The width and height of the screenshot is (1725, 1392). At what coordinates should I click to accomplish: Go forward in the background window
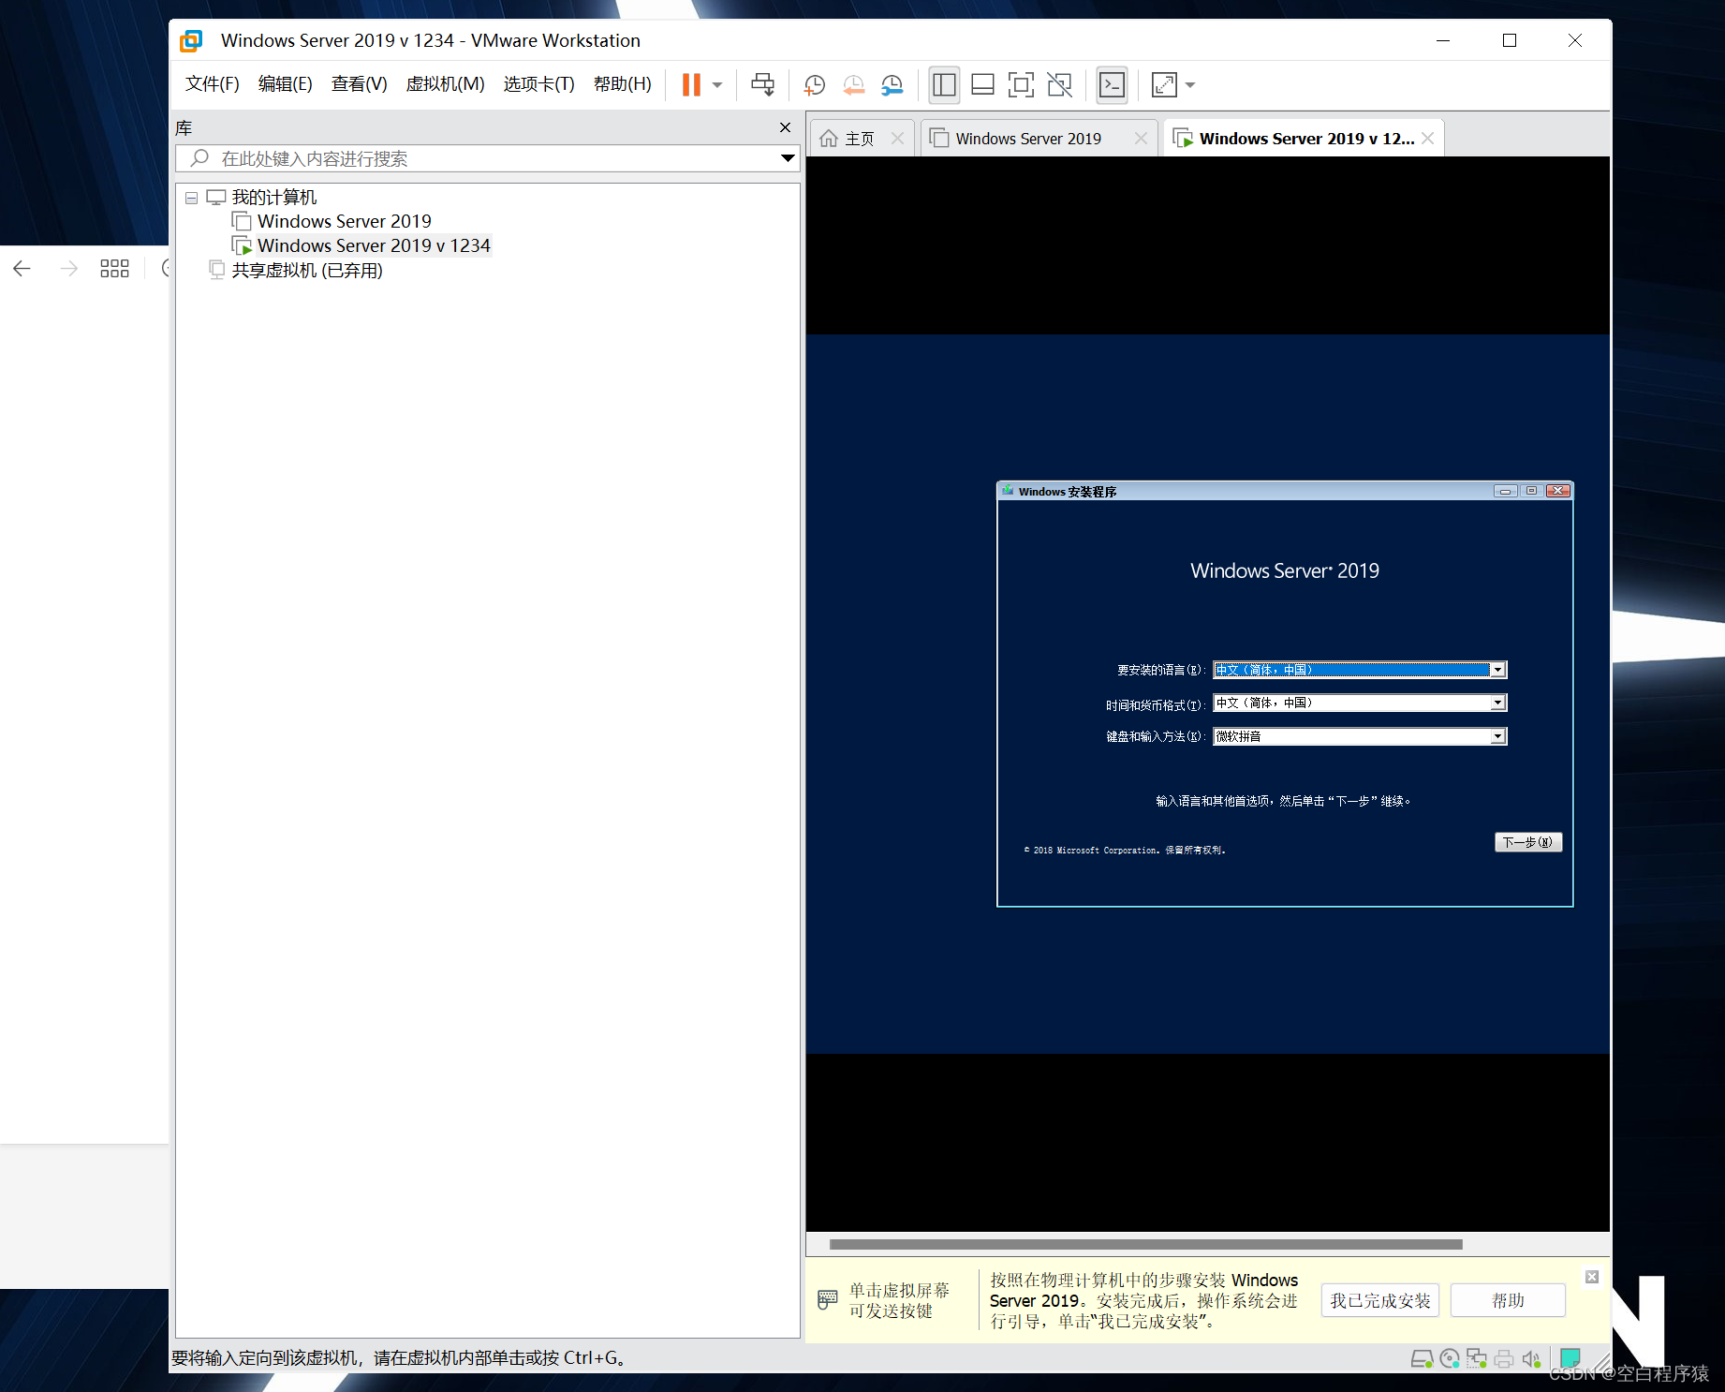(x=68, y=269)
